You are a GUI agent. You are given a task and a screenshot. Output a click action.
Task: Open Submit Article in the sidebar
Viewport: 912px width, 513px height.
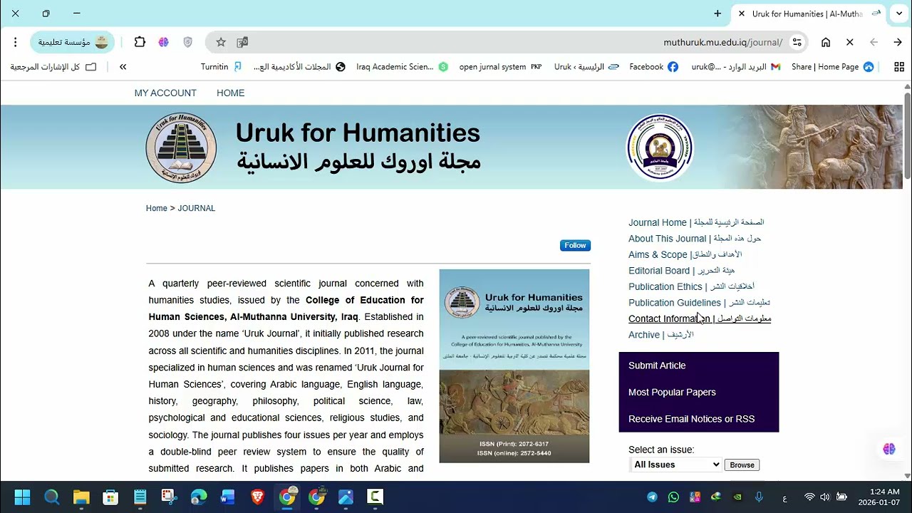coord(657,366)
